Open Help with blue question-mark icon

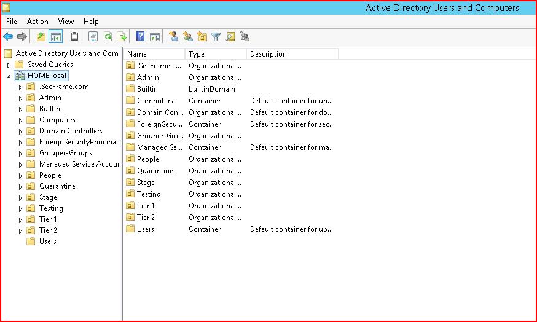pyautogui.click(x=141, y=36)
